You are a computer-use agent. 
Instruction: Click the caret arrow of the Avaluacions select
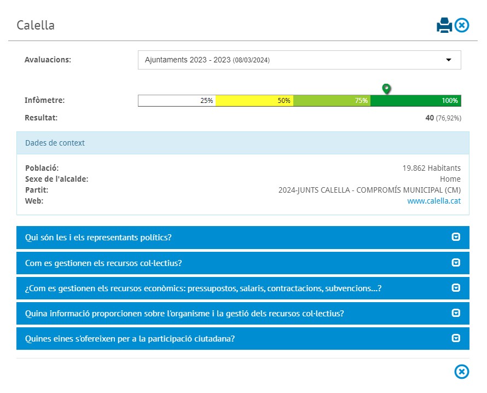point(449,60)
